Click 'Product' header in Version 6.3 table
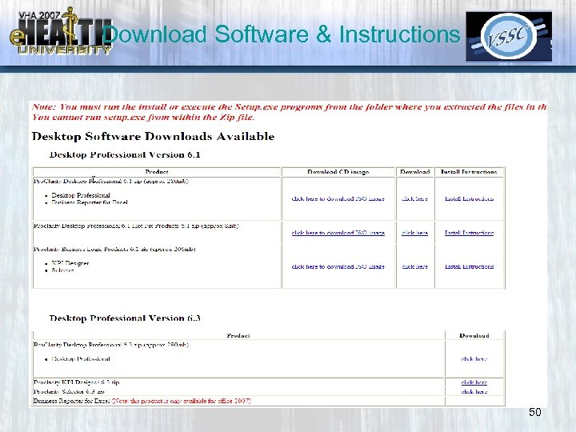The height and width of the screenshot is (432, 576). click(x=238, y=336)
